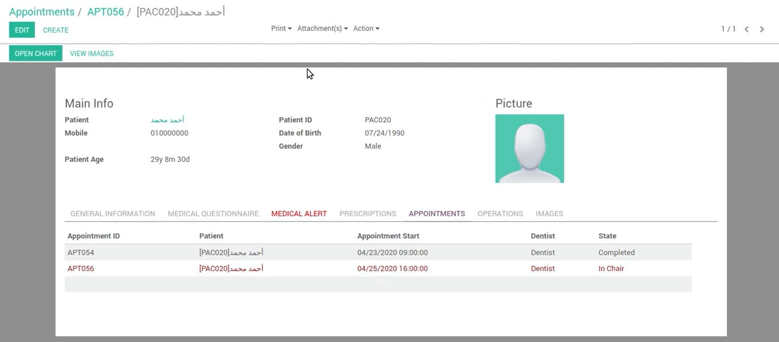Viewport: 779px width, 342px height.
Task: Click the CREATE button
Action: [x=56, y=30]
